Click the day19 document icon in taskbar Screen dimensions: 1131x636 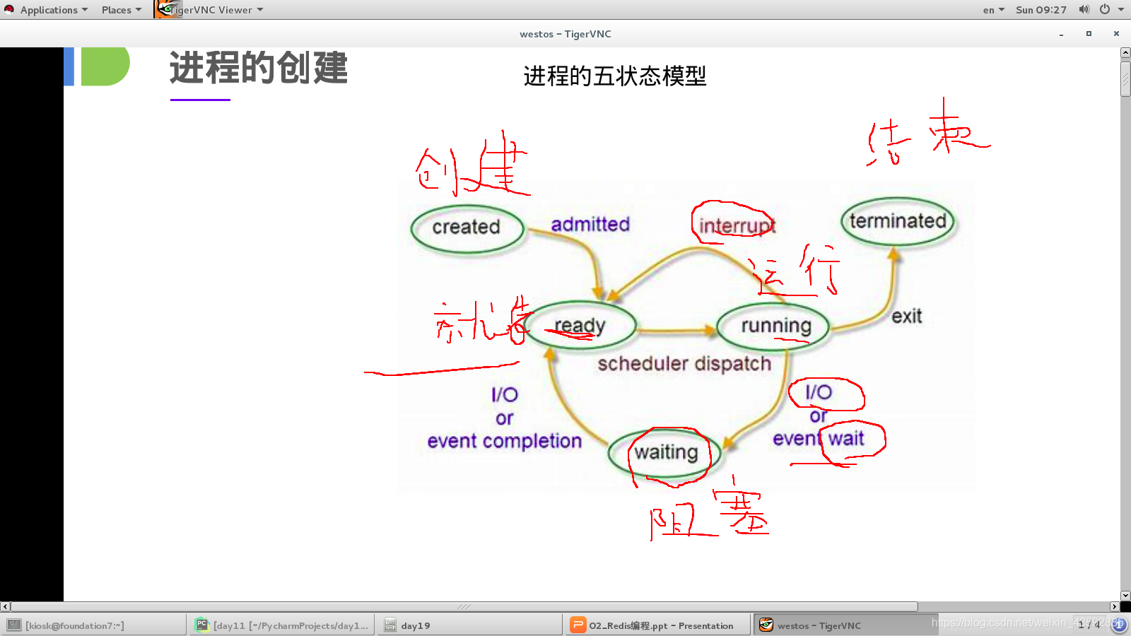(x=390, y=625)
